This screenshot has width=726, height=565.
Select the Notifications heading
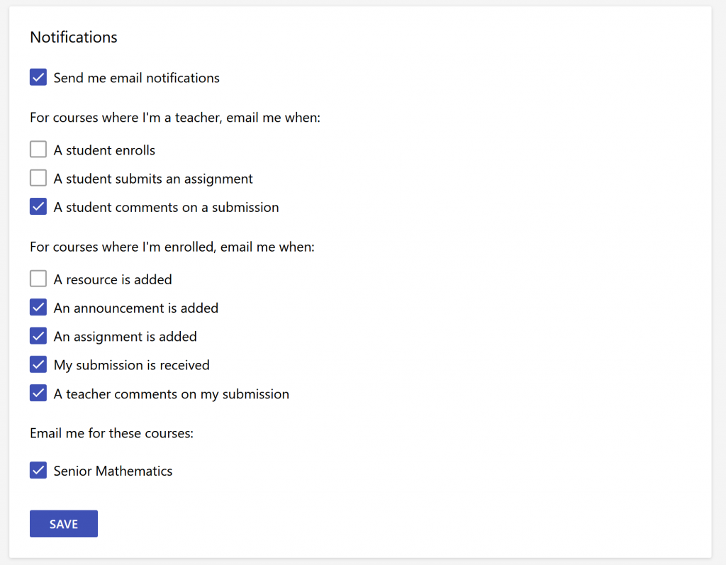coord(73,37)
